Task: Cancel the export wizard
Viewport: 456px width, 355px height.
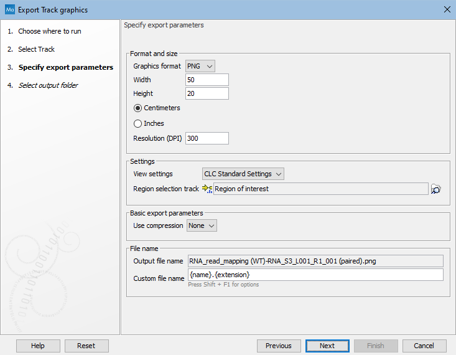Action: point(424,346)
